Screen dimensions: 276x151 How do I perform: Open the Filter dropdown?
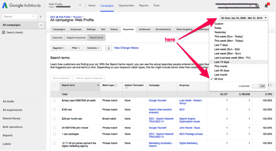(x=76, y=48)
